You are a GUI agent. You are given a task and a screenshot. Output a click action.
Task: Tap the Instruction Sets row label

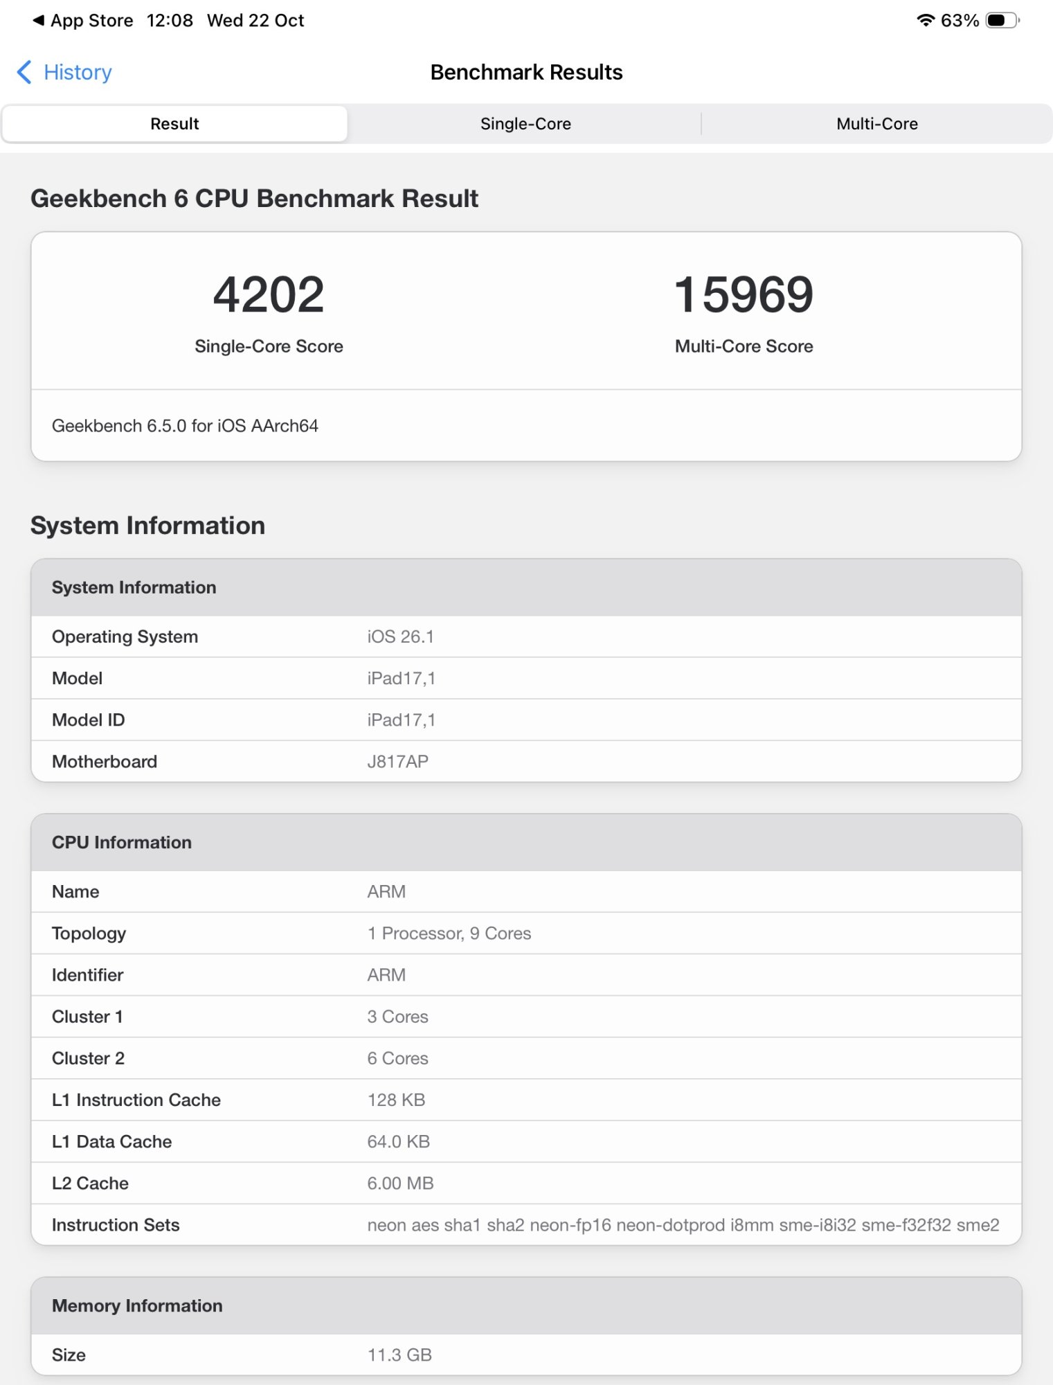pos(116,1225)
